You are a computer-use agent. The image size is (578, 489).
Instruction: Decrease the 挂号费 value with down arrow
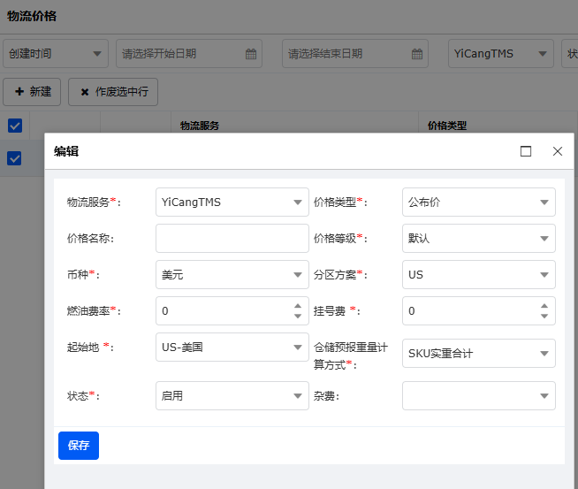(544, 317)
